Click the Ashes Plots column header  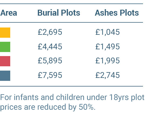pyautogui.click(x=117, y=13)
